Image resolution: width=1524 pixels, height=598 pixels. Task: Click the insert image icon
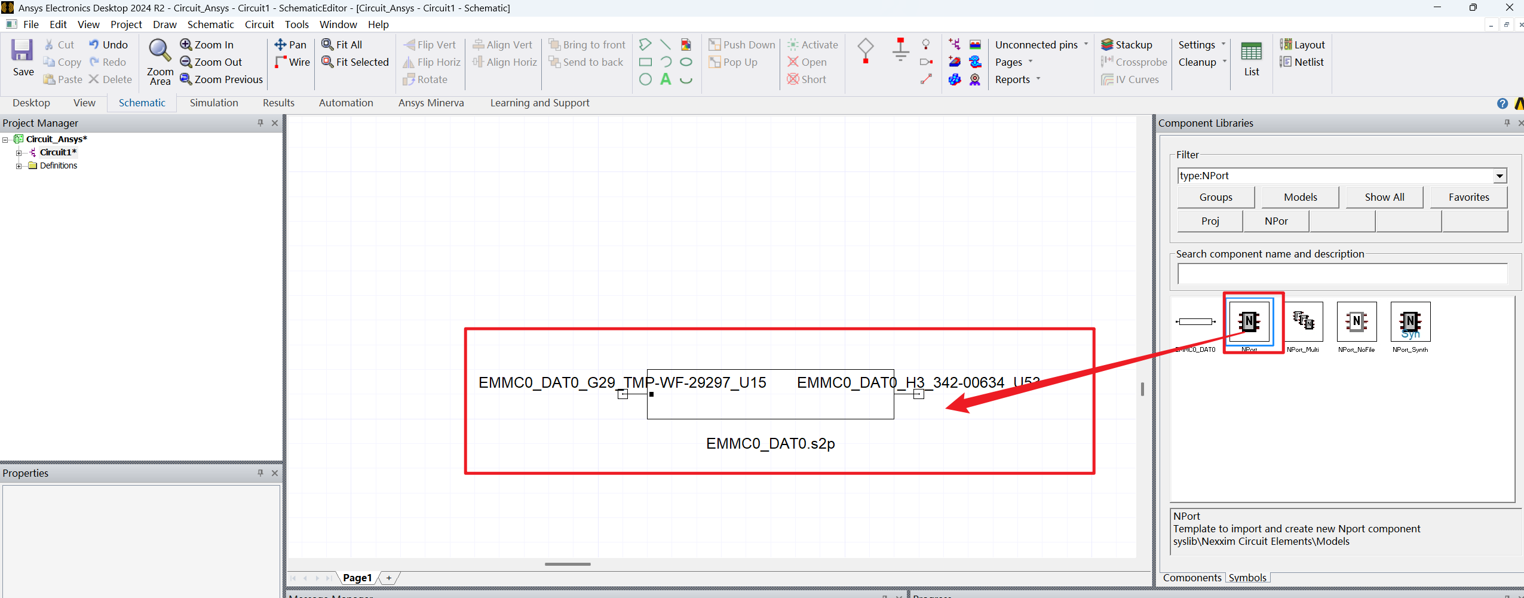coord(686,45)
